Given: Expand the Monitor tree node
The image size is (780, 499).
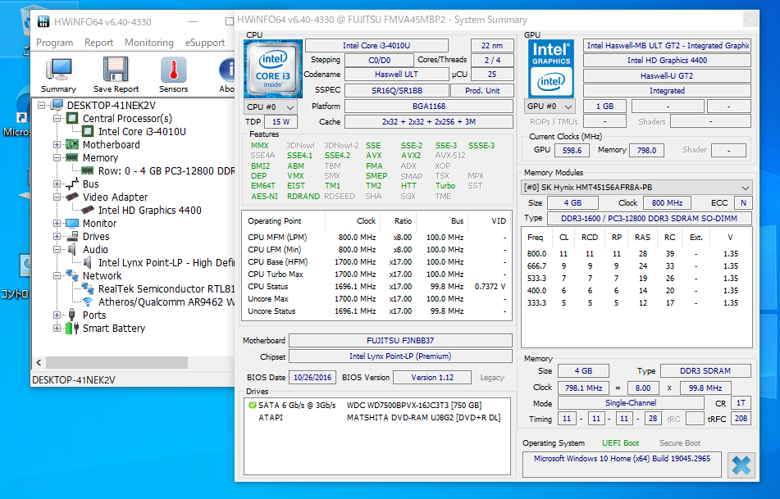Looking at the screenshot, I should (57, 223).
